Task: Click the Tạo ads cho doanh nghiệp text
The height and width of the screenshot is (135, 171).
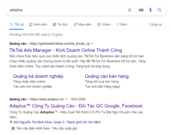Action: pyautogui.click(x=33, y=87)
